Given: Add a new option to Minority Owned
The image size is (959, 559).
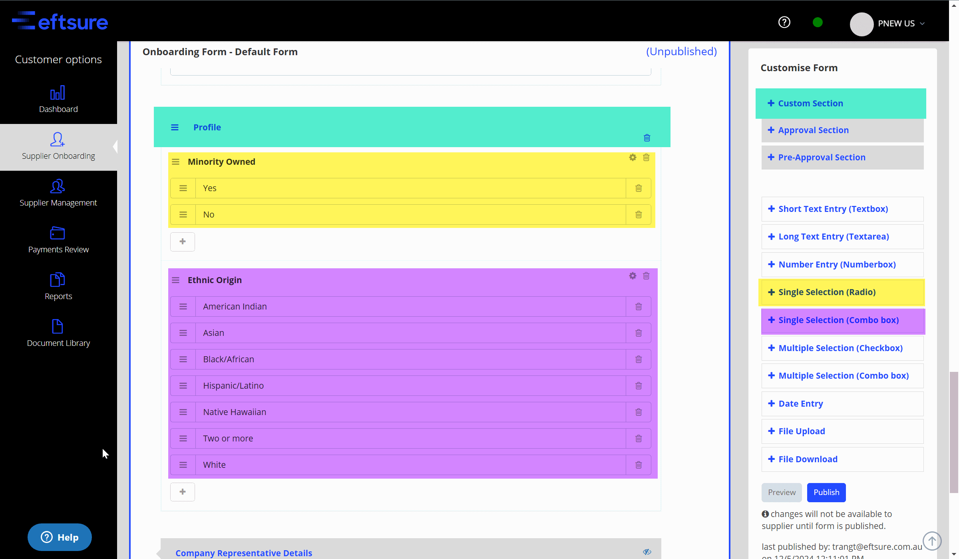Looking at the screenshot, I should click(x=183, y=242).
